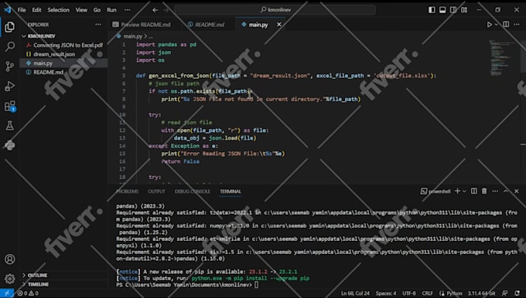Click the Run Python File play button
This screenshot has height=298, width=526.
tap(489, 25)
